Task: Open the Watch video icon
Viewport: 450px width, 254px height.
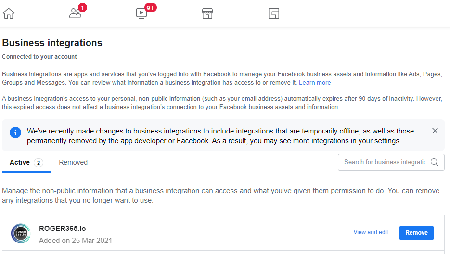Action: pyautogui.click(x=141, y=13)
